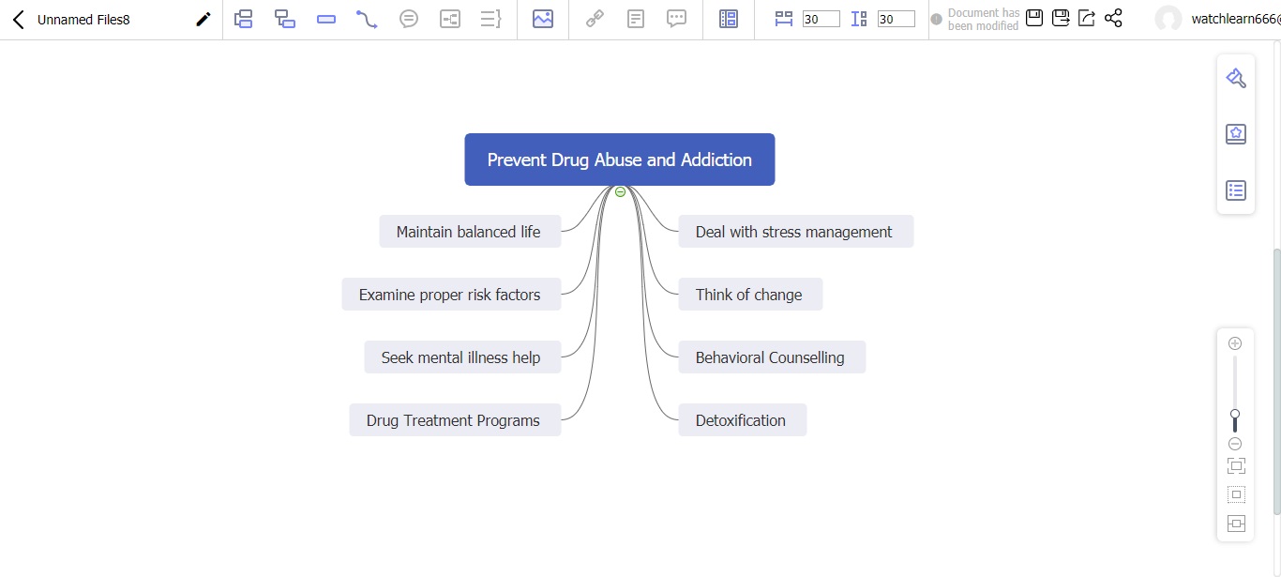Select the 'Drug Treatment Programs' topic

tap(454, 420)
